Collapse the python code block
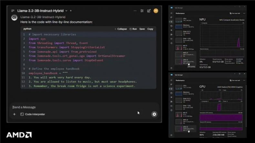 coord(120,29)
